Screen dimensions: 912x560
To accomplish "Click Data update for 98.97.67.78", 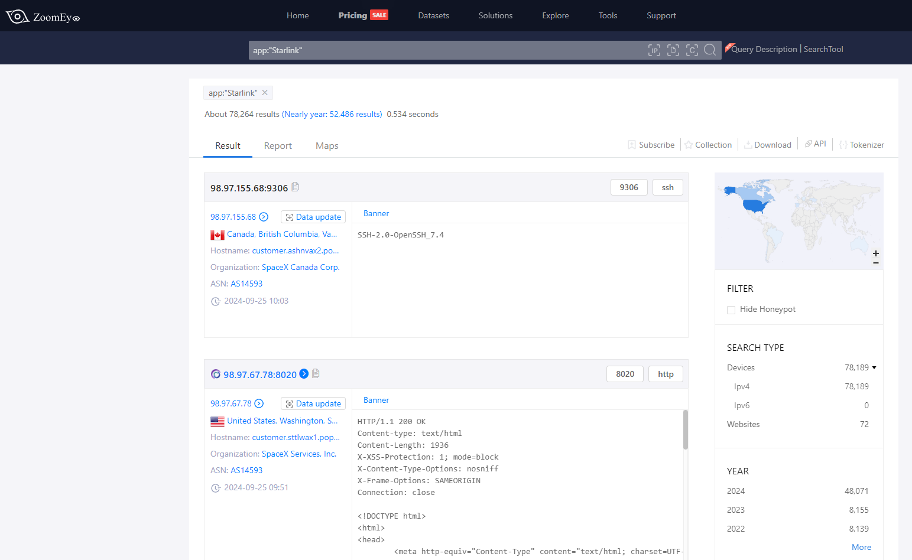I will pos(313,403).
